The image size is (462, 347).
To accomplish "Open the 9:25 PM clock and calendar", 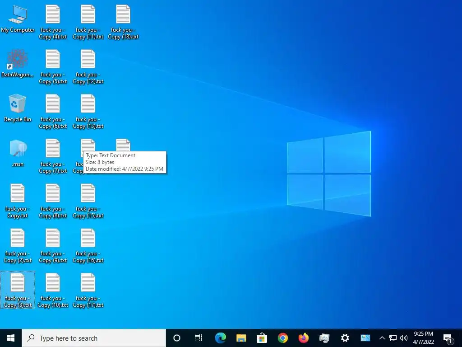I will pyautogui.click(x=423, y=338).
